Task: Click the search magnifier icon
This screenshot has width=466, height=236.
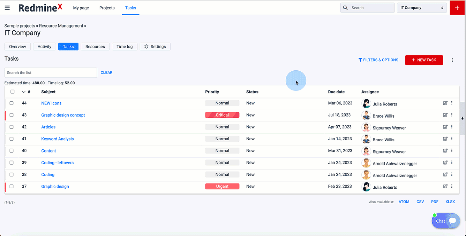Action: click(x=345, y=8)
